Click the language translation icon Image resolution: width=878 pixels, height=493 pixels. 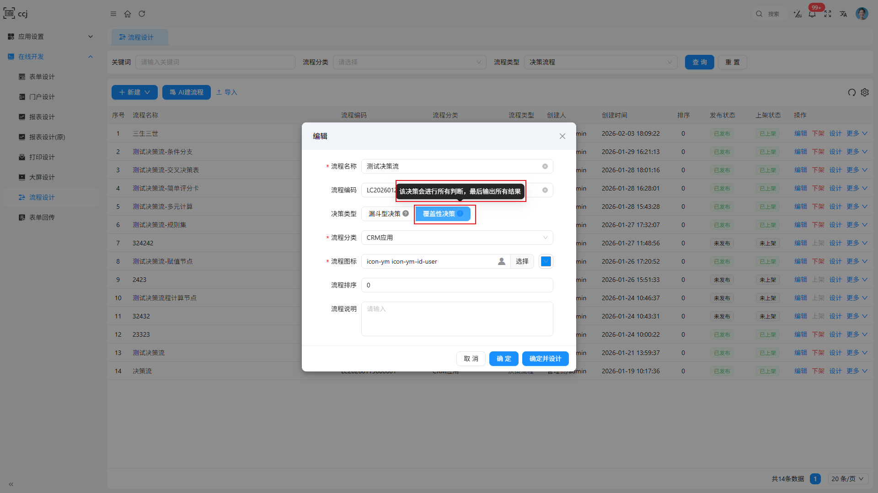tap(843, 14)
